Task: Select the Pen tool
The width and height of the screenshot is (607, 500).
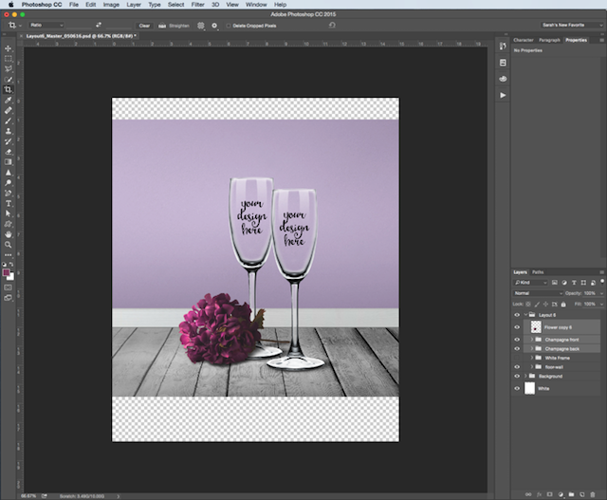Action: click(8, 193)
